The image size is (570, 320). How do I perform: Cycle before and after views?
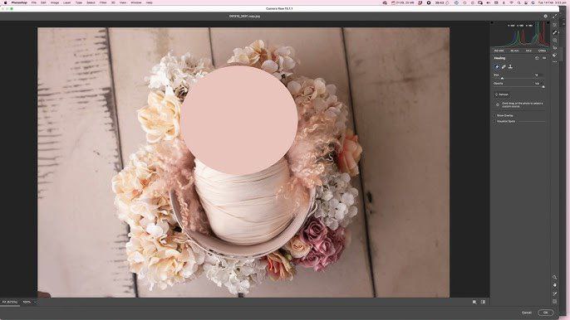[x=474, y=302]
